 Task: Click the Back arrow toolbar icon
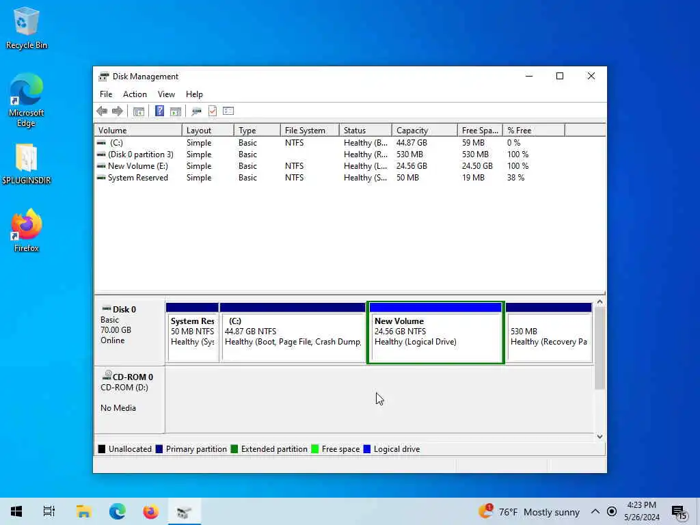pyautogui.click(x=102, y=111)
